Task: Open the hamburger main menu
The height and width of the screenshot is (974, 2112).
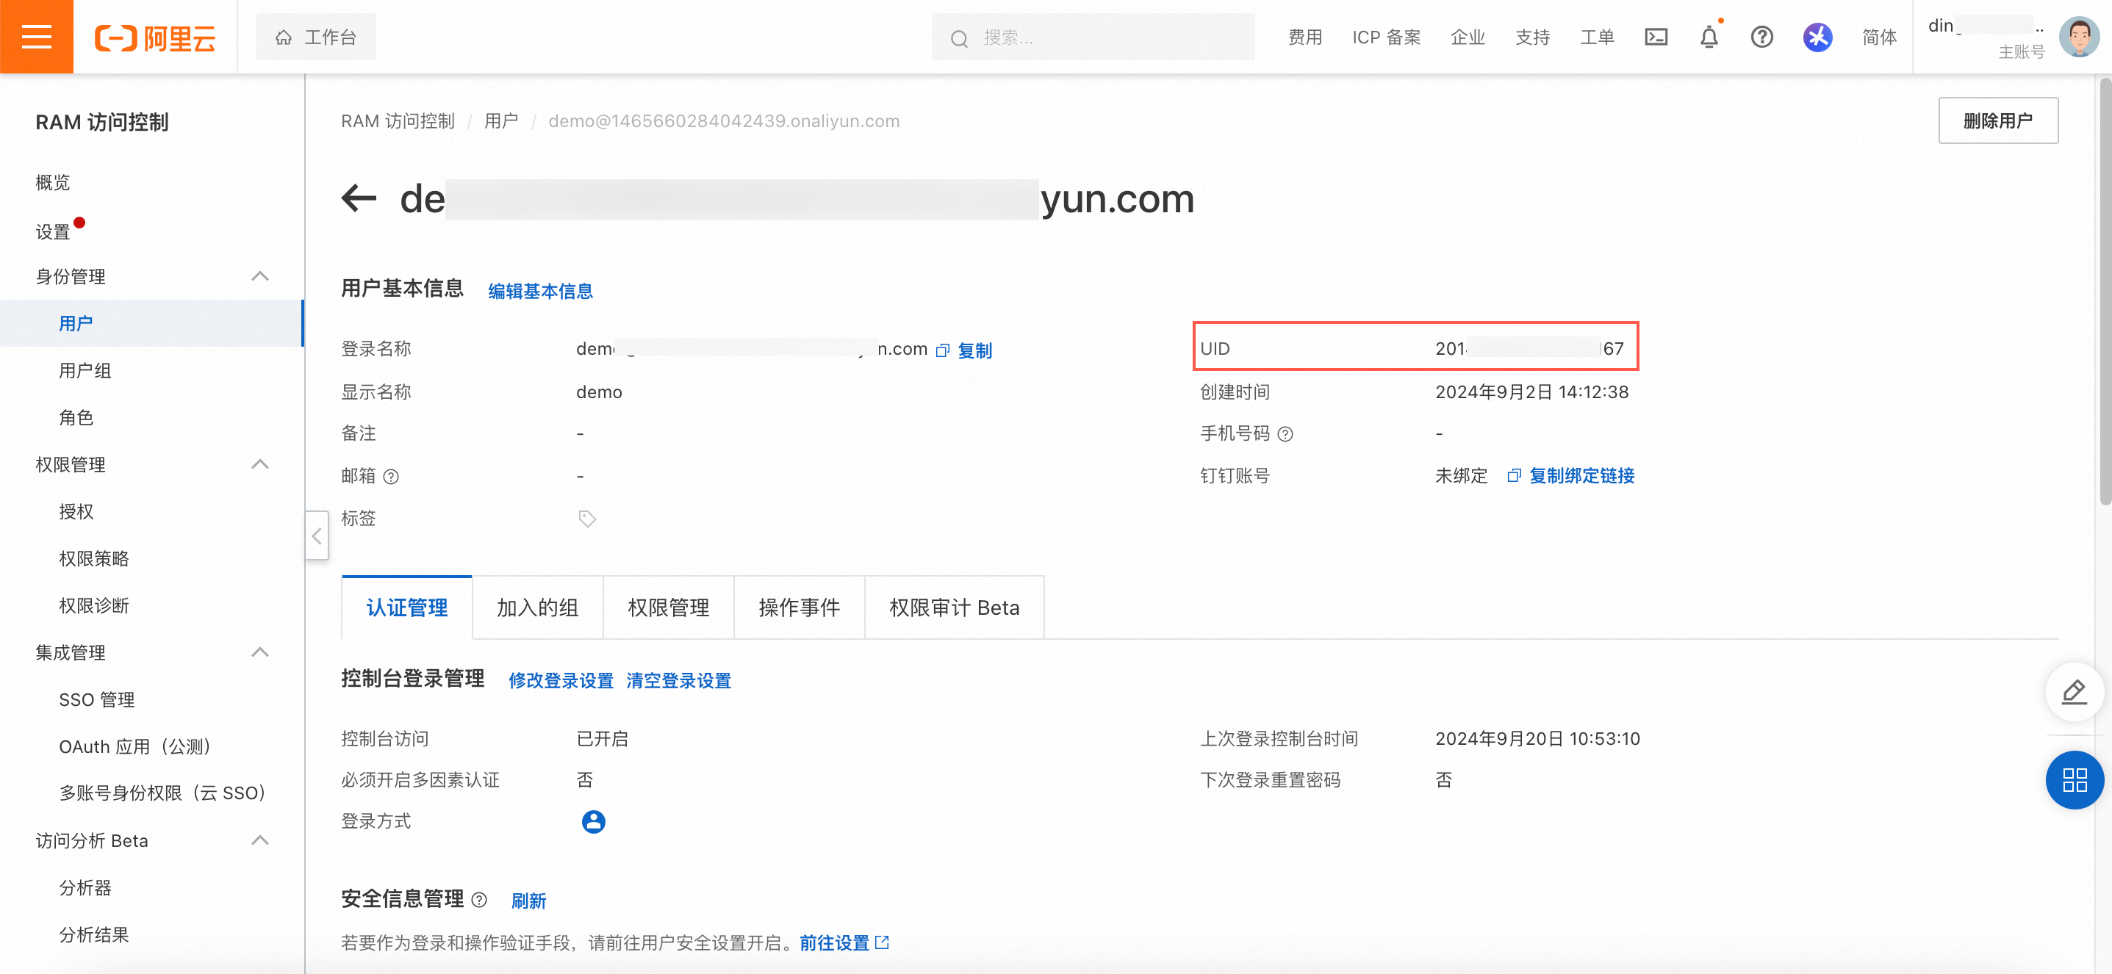Action: [36, 37]
